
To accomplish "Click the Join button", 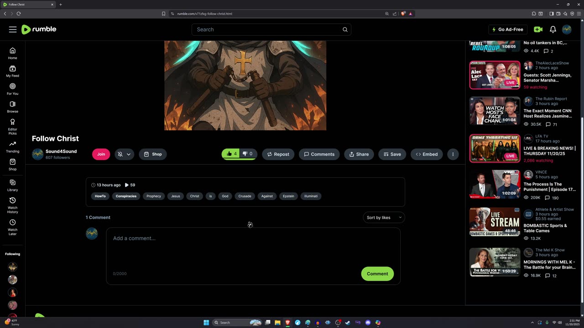I will tap(101, 154).
